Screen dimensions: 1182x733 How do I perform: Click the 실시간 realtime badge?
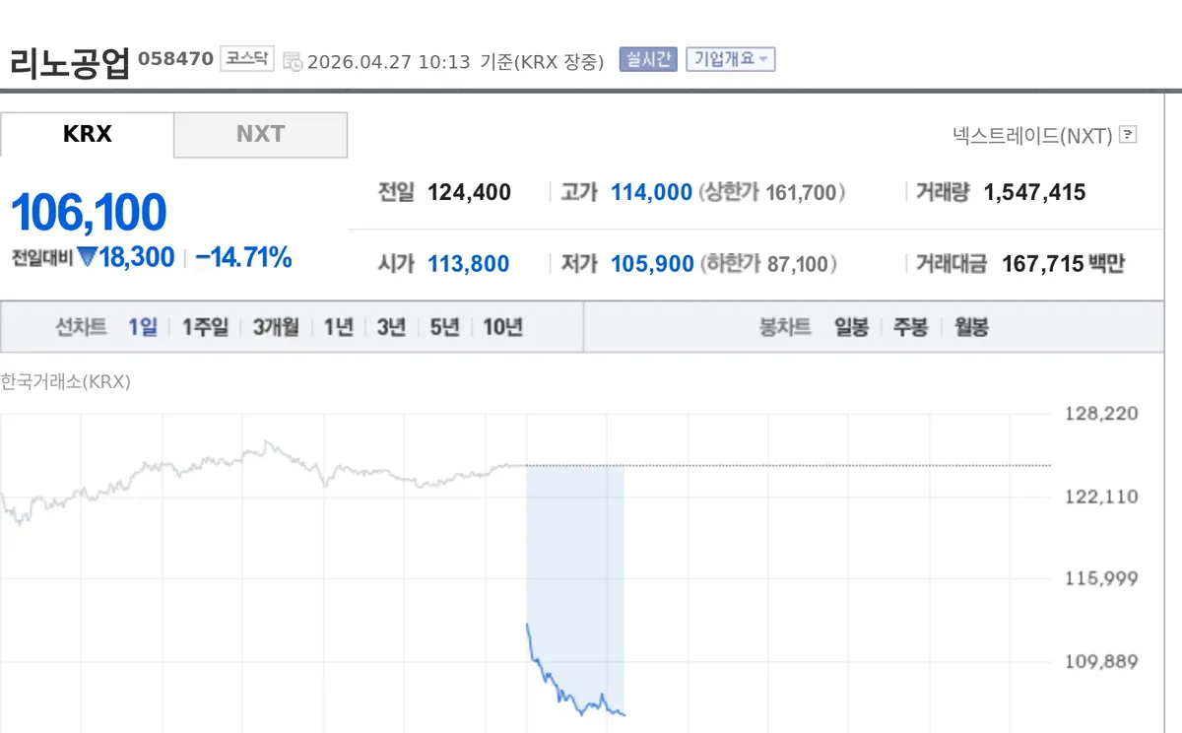648,59
